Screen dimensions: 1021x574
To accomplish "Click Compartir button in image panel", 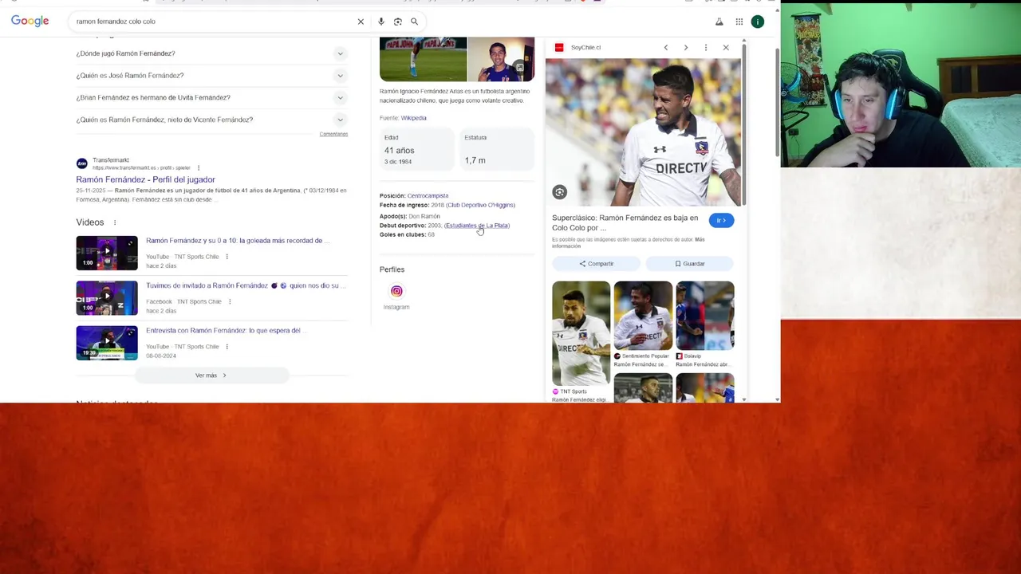I will 597,264.
